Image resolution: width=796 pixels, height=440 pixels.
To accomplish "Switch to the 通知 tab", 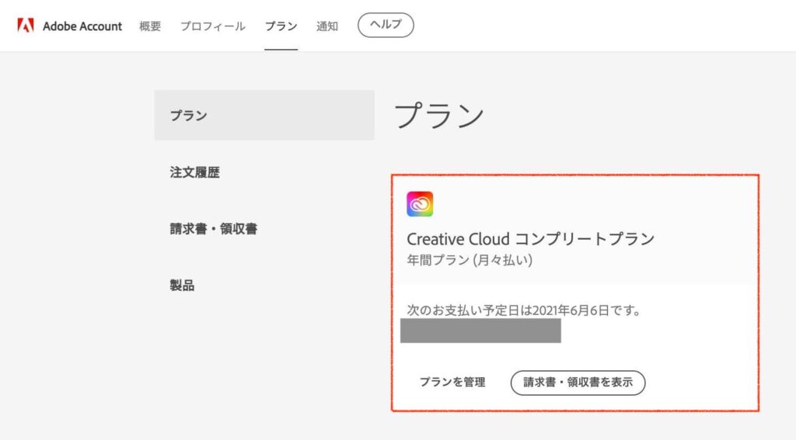I will pos(327,26).
